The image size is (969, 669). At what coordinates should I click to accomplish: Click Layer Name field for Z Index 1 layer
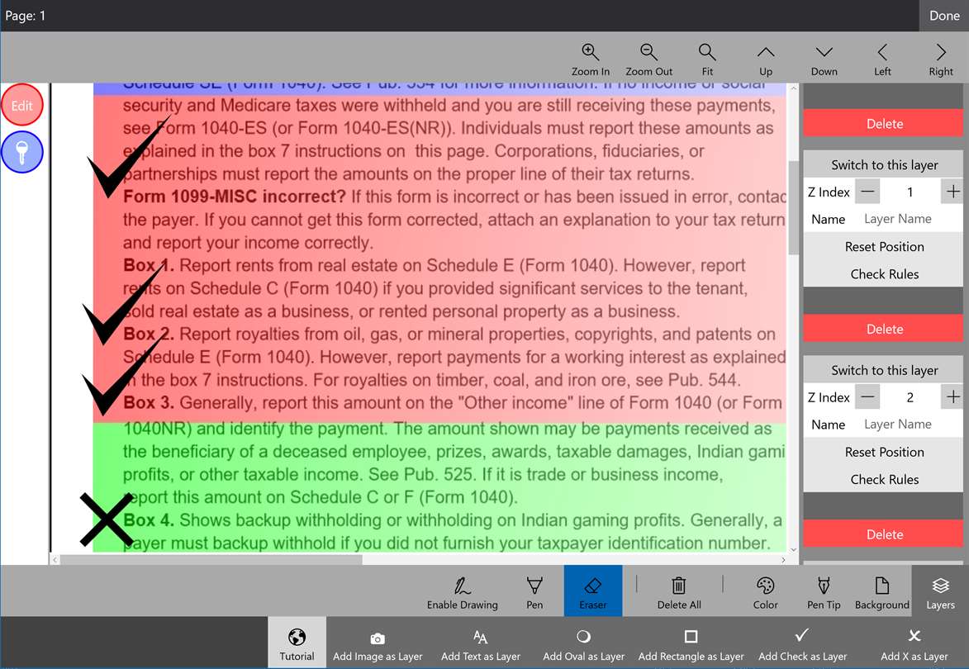(x=910, y=220)
